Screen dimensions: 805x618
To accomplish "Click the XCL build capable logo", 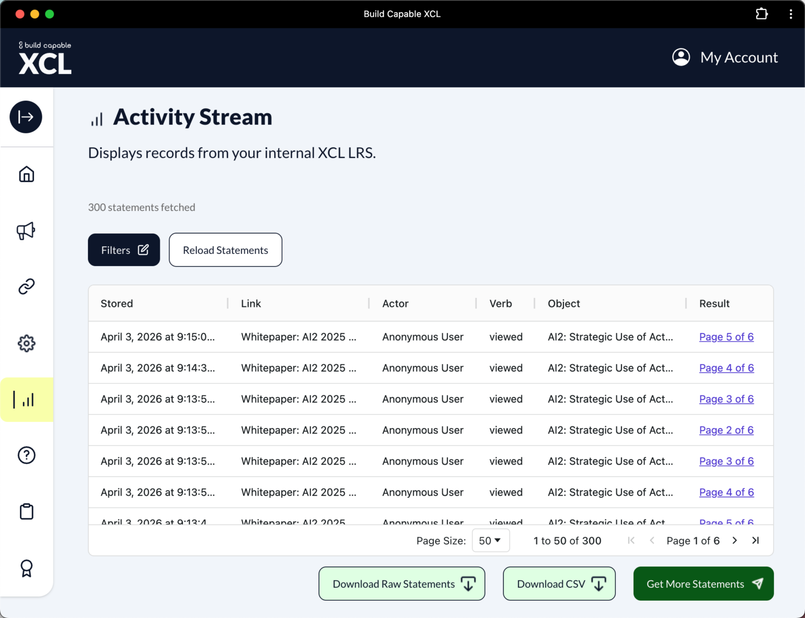I will tap(45, 58).
